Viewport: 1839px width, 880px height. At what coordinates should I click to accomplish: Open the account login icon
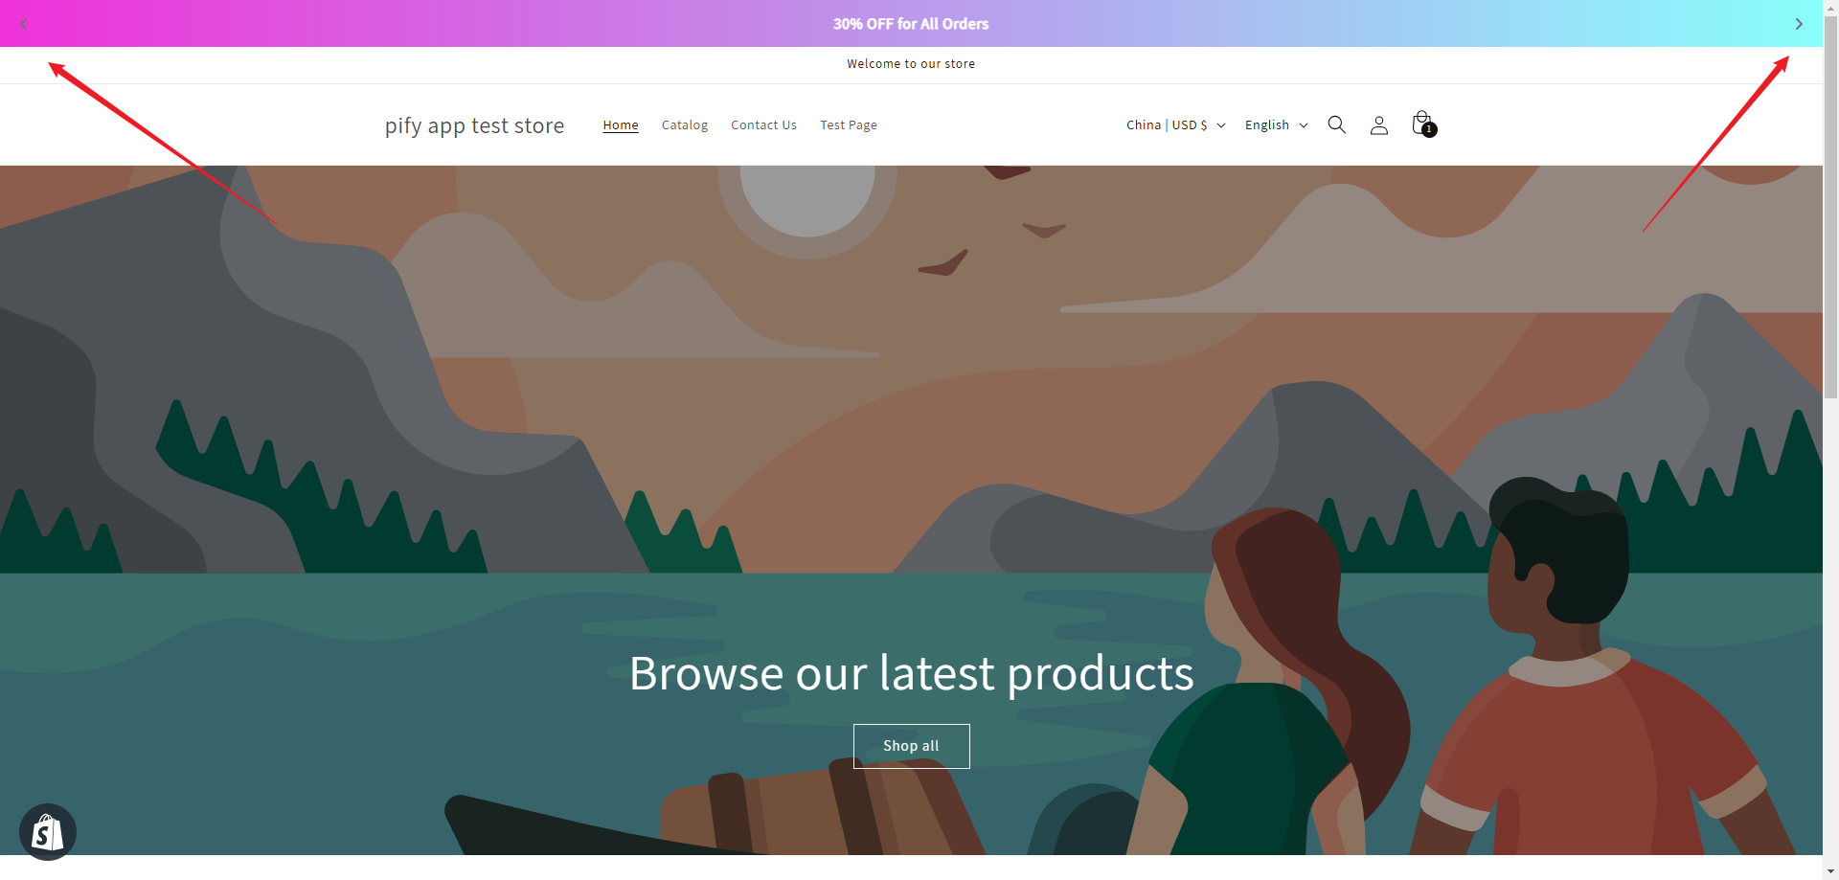click(1379, 125)
